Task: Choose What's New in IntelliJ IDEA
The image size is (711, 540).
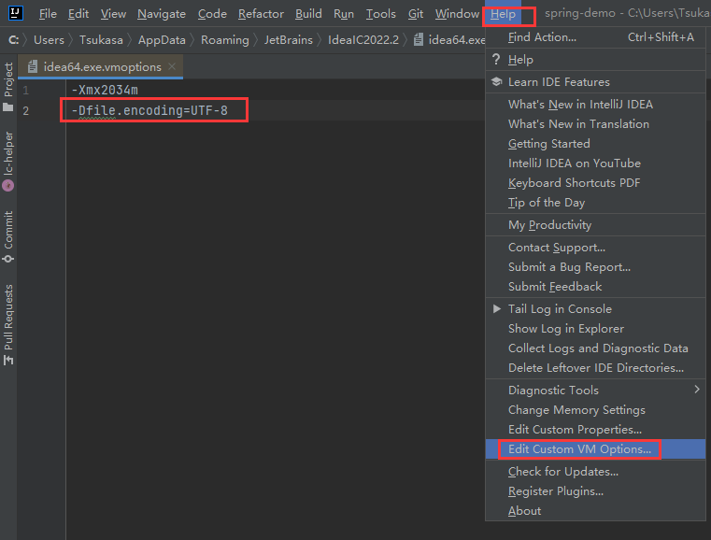Action: (595, 105)
